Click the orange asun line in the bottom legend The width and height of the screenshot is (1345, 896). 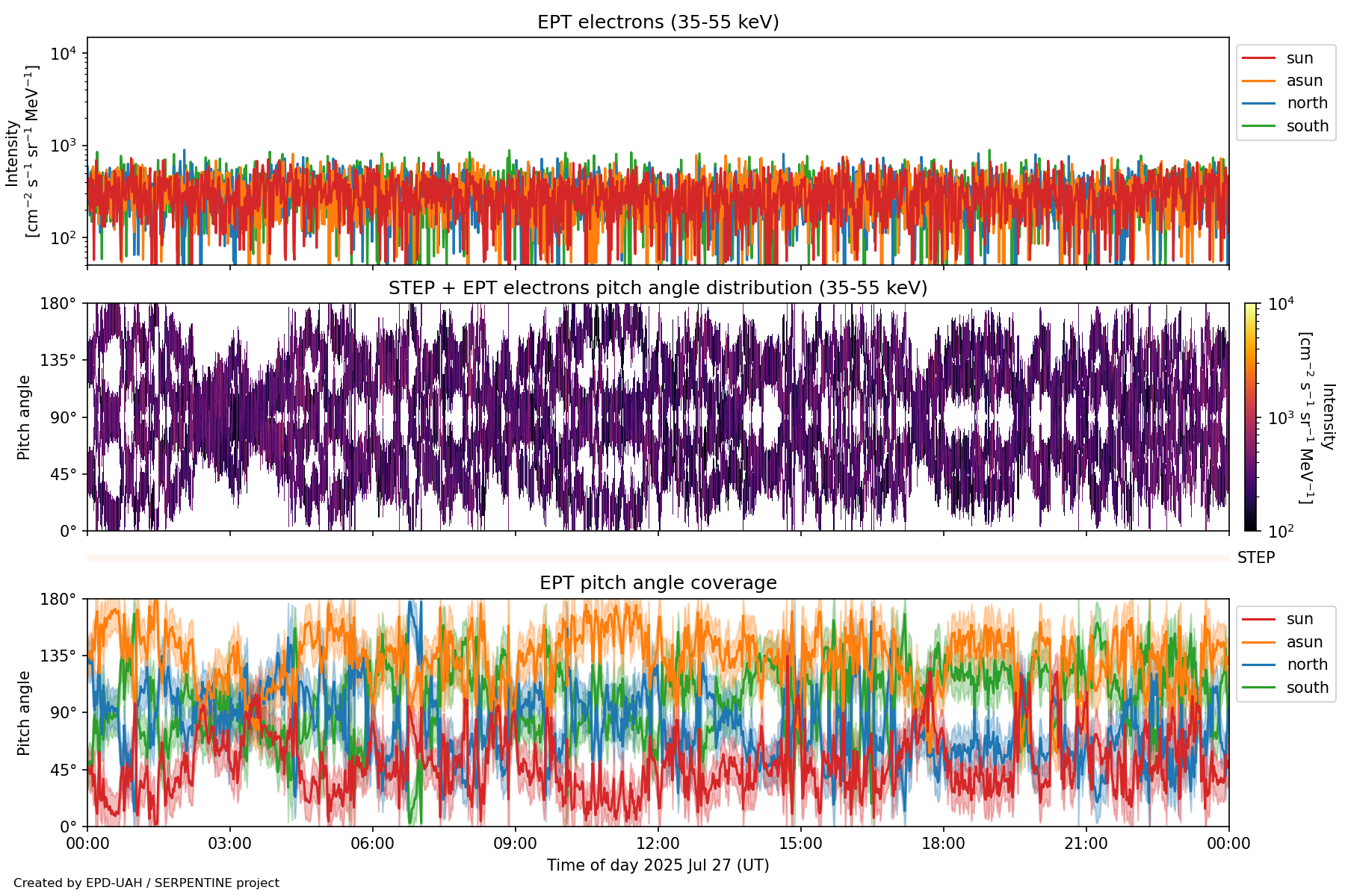coord(1258,642)
